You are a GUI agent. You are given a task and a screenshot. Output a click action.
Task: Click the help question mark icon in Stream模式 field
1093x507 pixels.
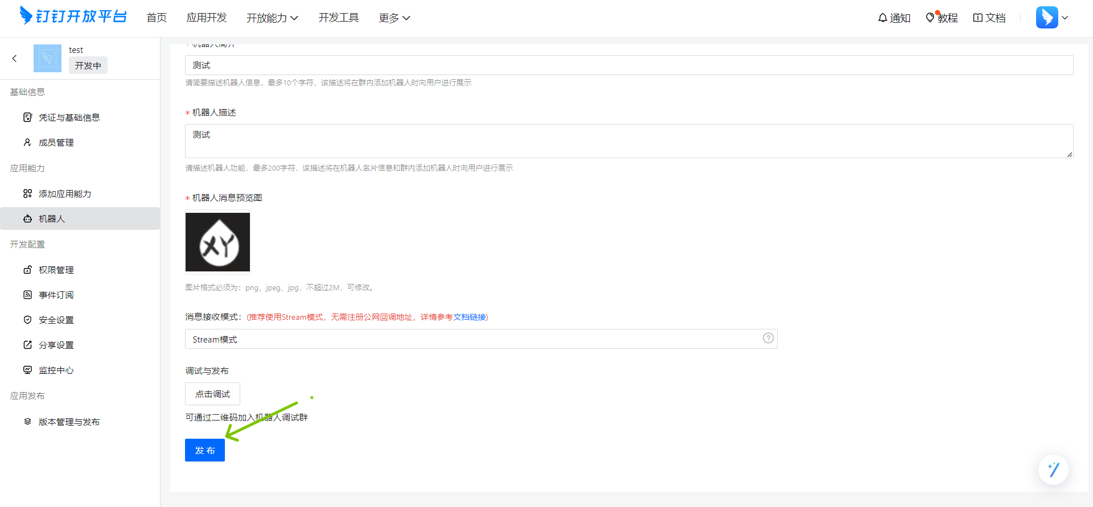768,338
